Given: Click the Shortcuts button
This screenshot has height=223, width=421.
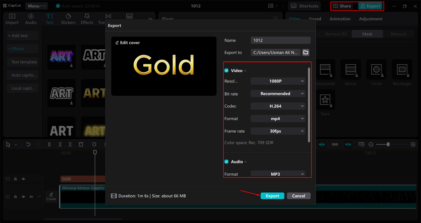Looking at the screenshot, I should [x=305, y=6].
